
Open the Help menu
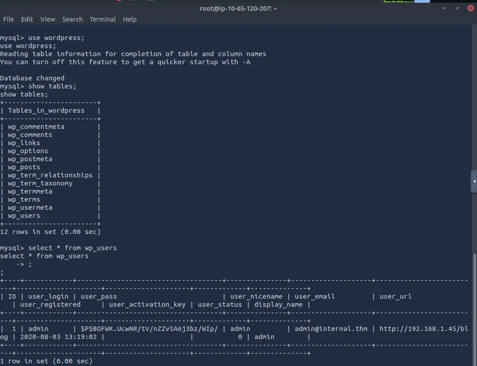[129, 19]
